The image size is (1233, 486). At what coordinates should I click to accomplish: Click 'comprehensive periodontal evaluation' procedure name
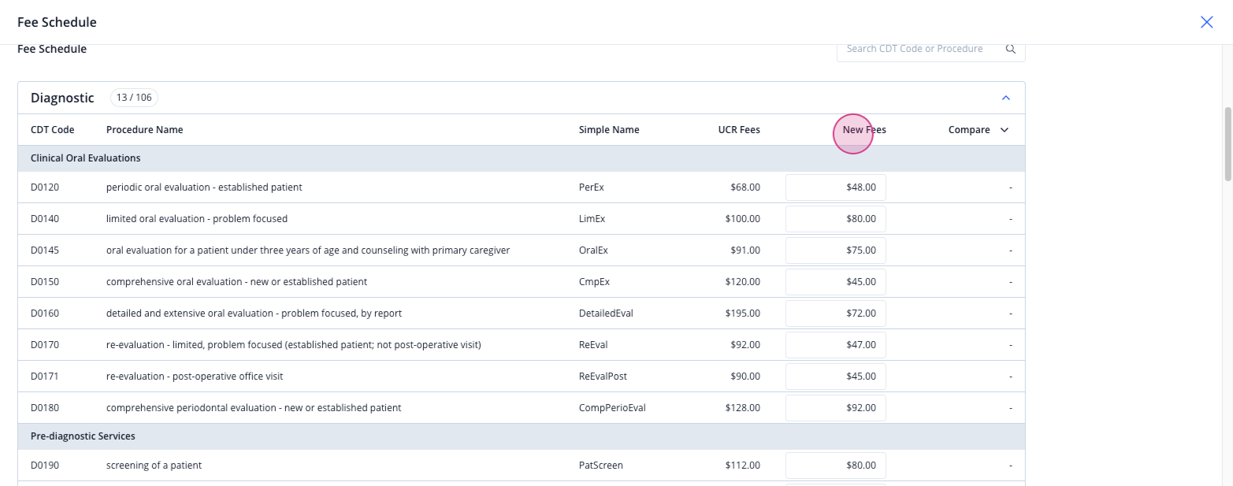(254, 408)
